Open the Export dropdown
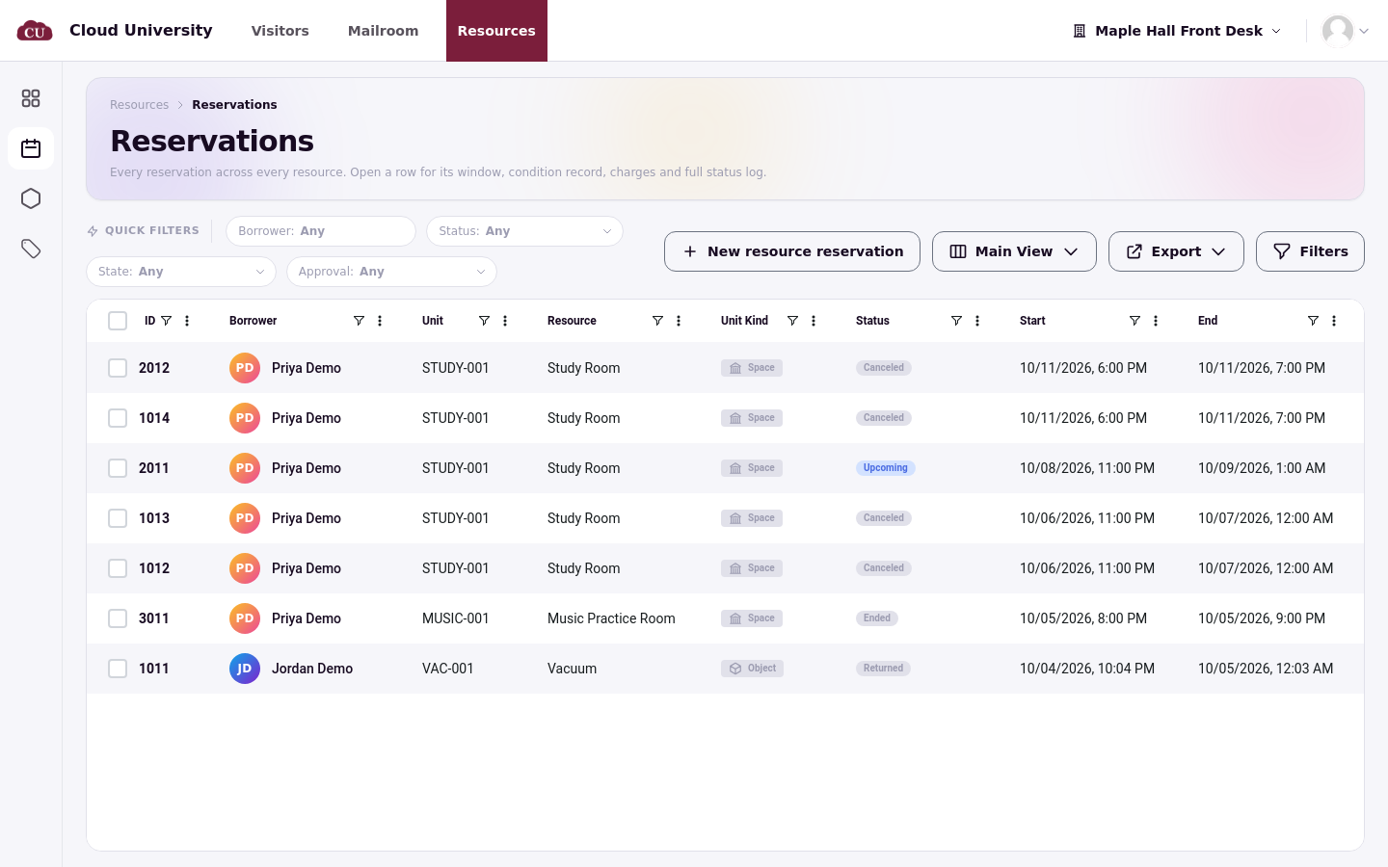Screen dimensions: 1388x867 1176,251
